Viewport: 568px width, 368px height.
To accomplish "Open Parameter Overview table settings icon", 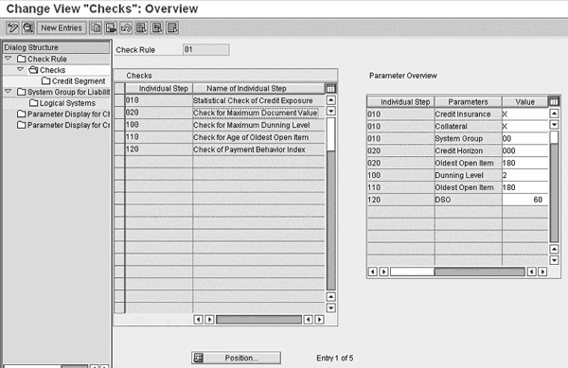I will click(554, 101).
